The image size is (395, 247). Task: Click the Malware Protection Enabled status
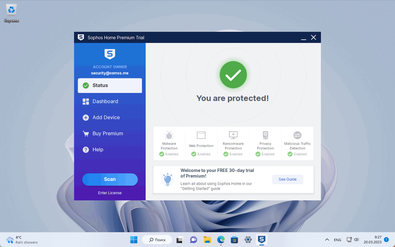point(169,154)
